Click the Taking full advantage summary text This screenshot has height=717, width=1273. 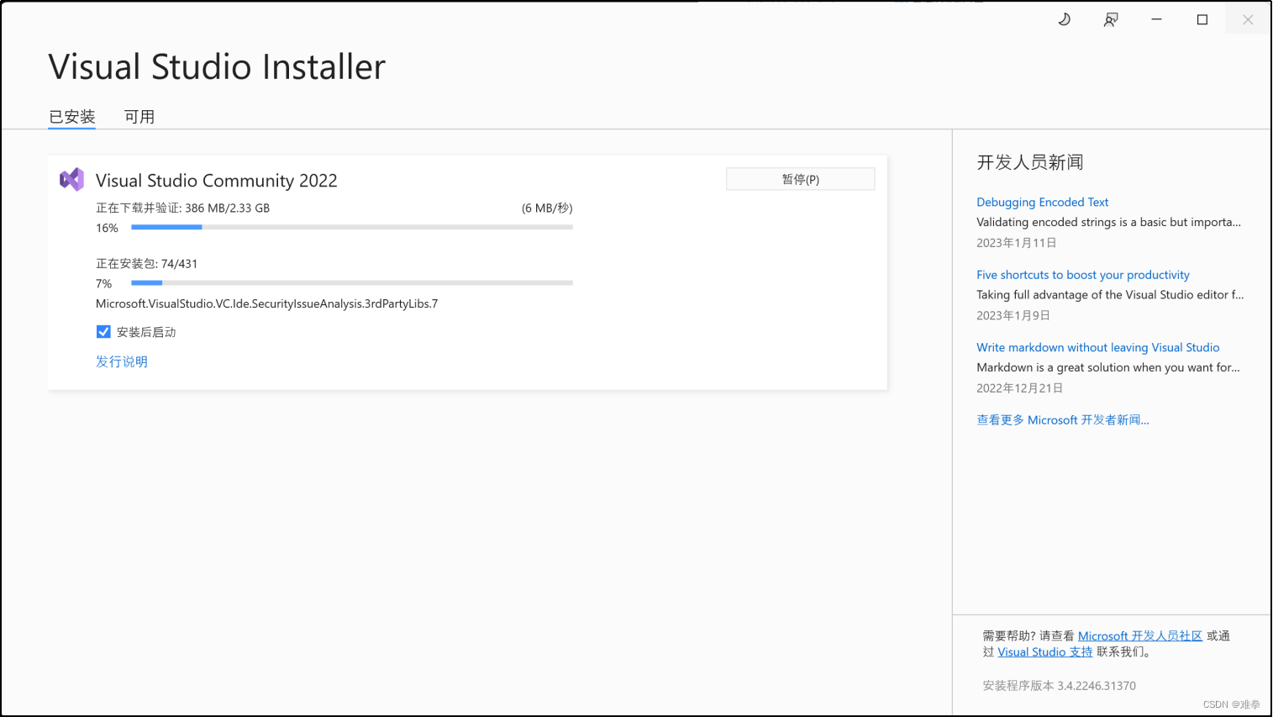click(1110, 294)
